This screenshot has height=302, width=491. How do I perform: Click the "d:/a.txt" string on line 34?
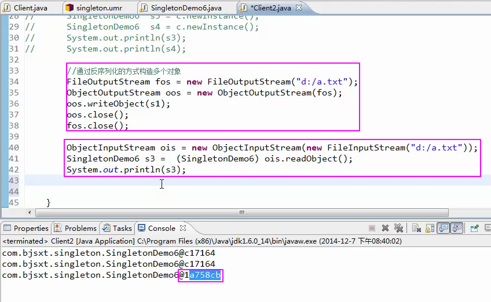[x=322, y=82]
